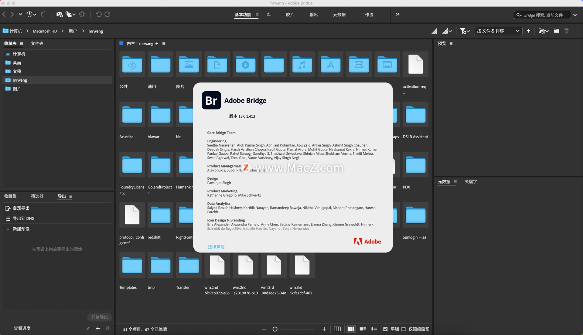Decrease thumbnail size minus icon
The width and height of the screenshot is (583, 335).
point(264,329)
